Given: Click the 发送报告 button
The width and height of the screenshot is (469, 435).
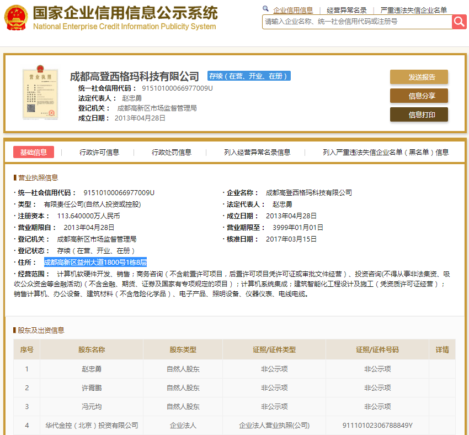Looking at the screenshot, I should point(419,77).
